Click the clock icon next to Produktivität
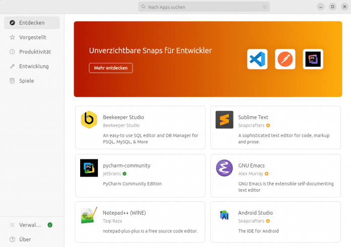The width and height of the screenshot is (351, 247). (12, 52)
